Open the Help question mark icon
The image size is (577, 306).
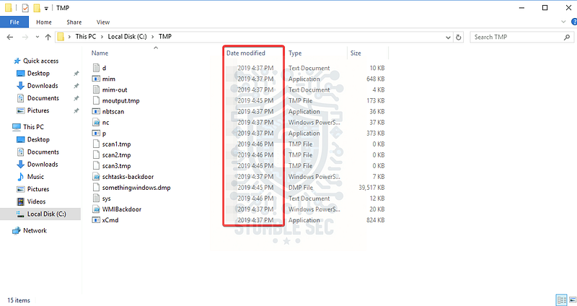point(574,22)
